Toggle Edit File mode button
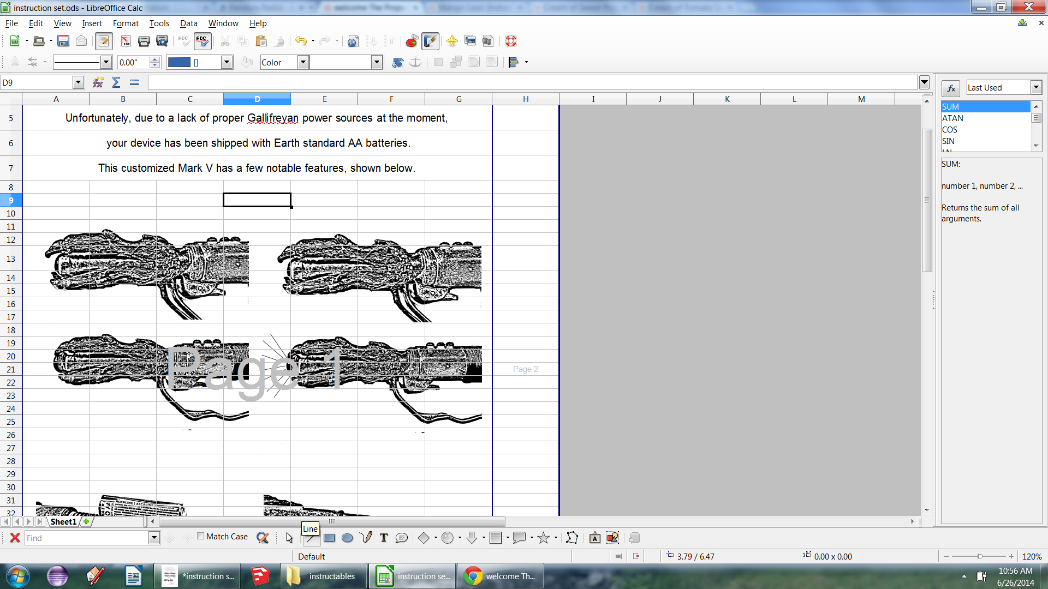This screenshot has height=589, width=1048. (104, 41)
